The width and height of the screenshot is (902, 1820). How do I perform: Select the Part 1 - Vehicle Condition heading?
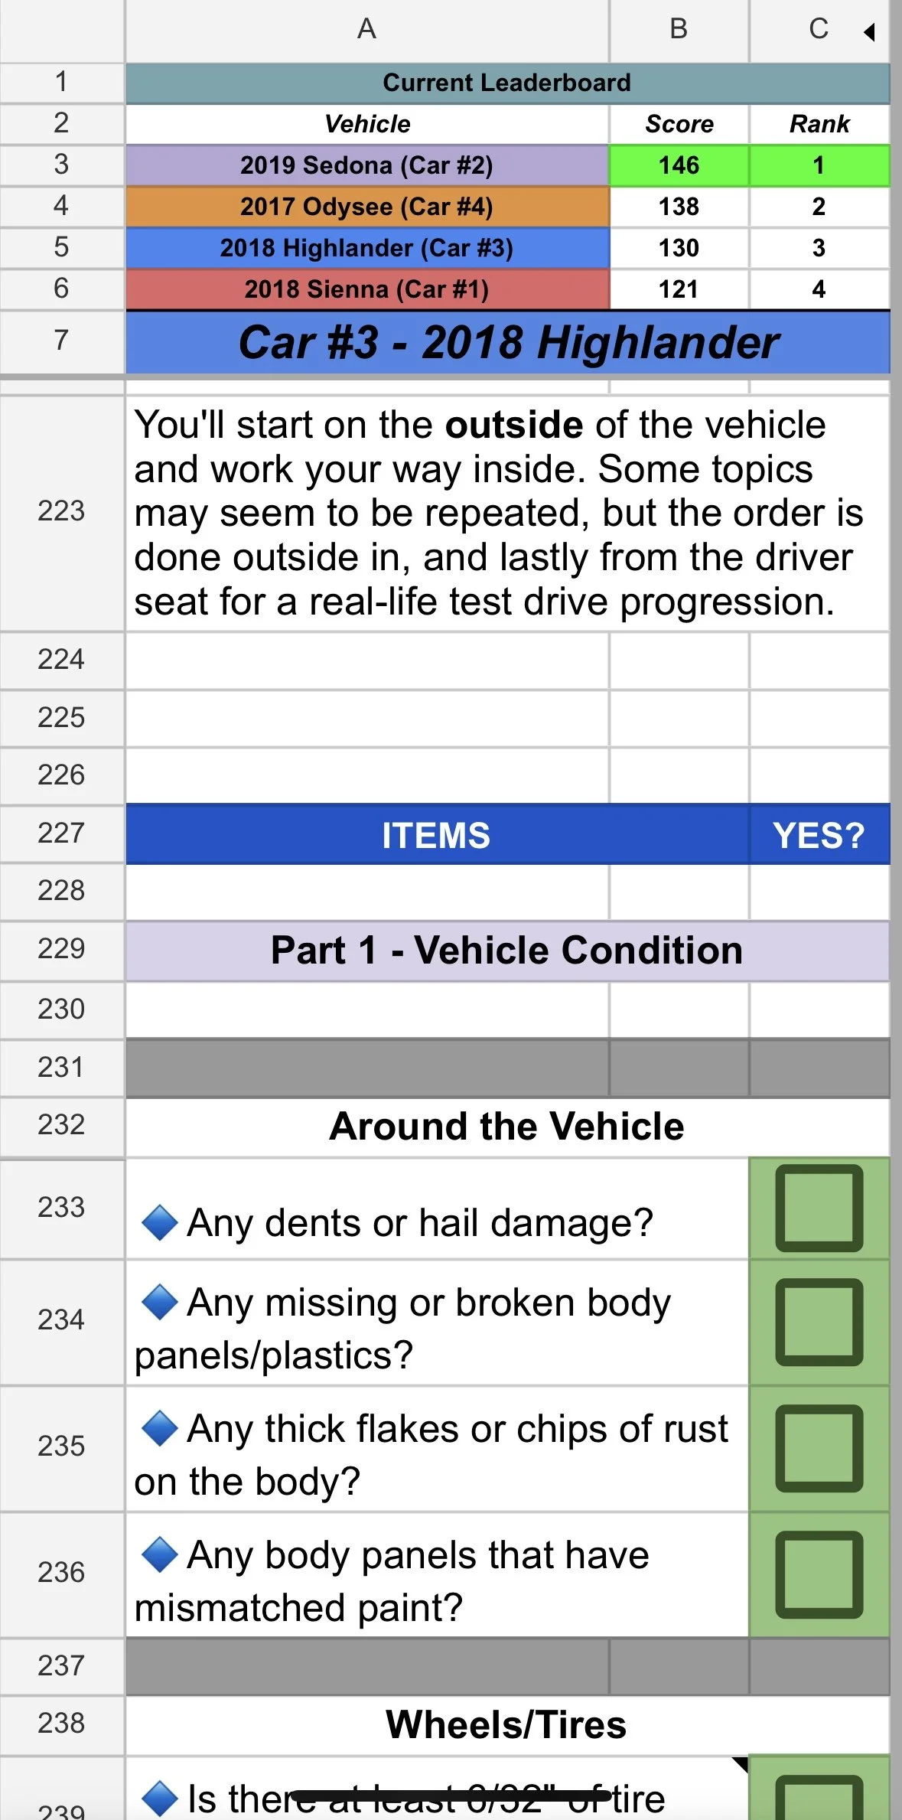click(507, 951)
